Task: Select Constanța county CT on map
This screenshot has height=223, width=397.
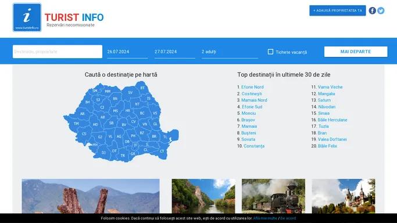Action: pos(162,151)
